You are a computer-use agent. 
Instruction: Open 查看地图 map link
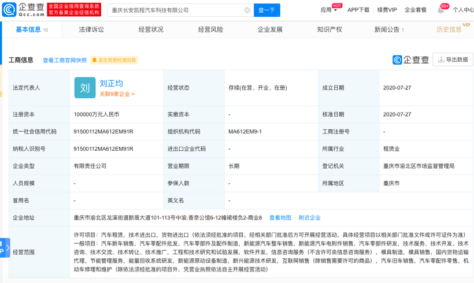(x=280, y=218)
